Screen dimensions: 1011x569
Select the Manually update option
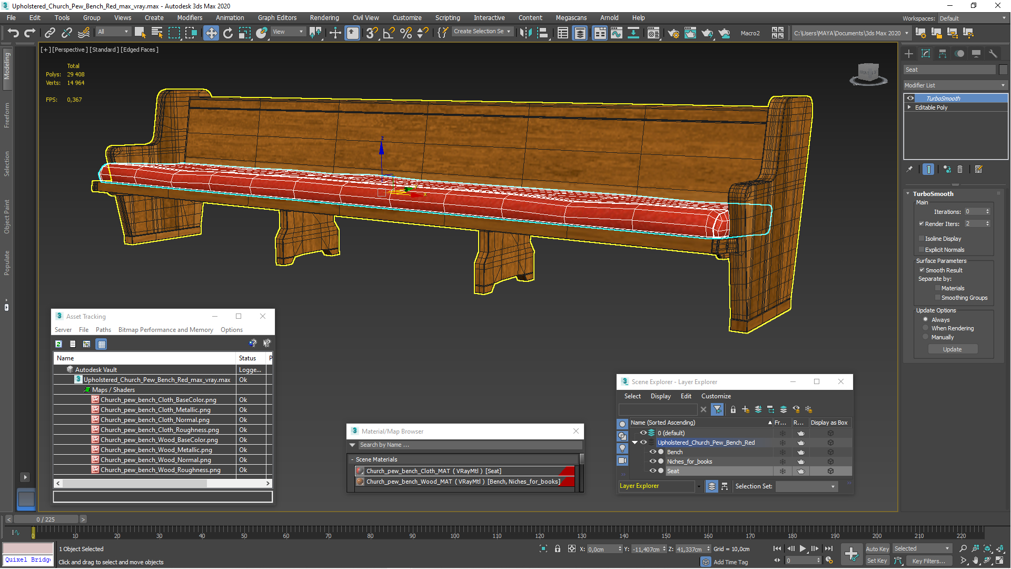pos(925,337)
